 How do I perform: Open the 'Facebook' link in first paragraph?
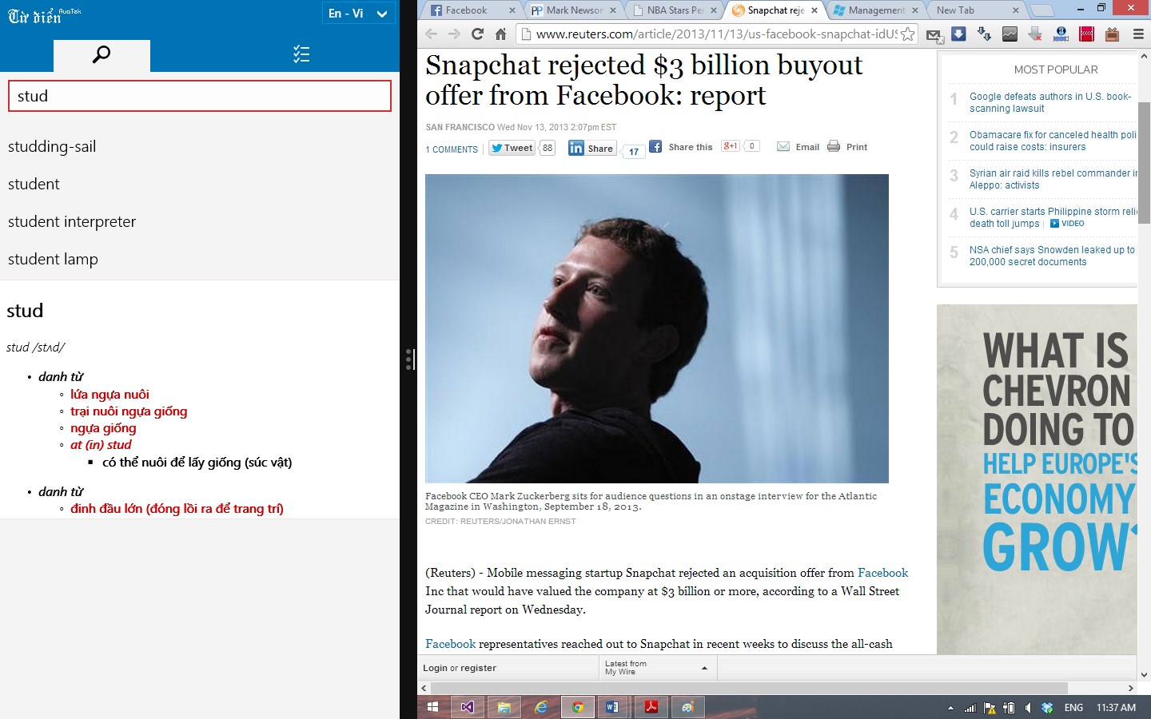click(x=882, y=573)
